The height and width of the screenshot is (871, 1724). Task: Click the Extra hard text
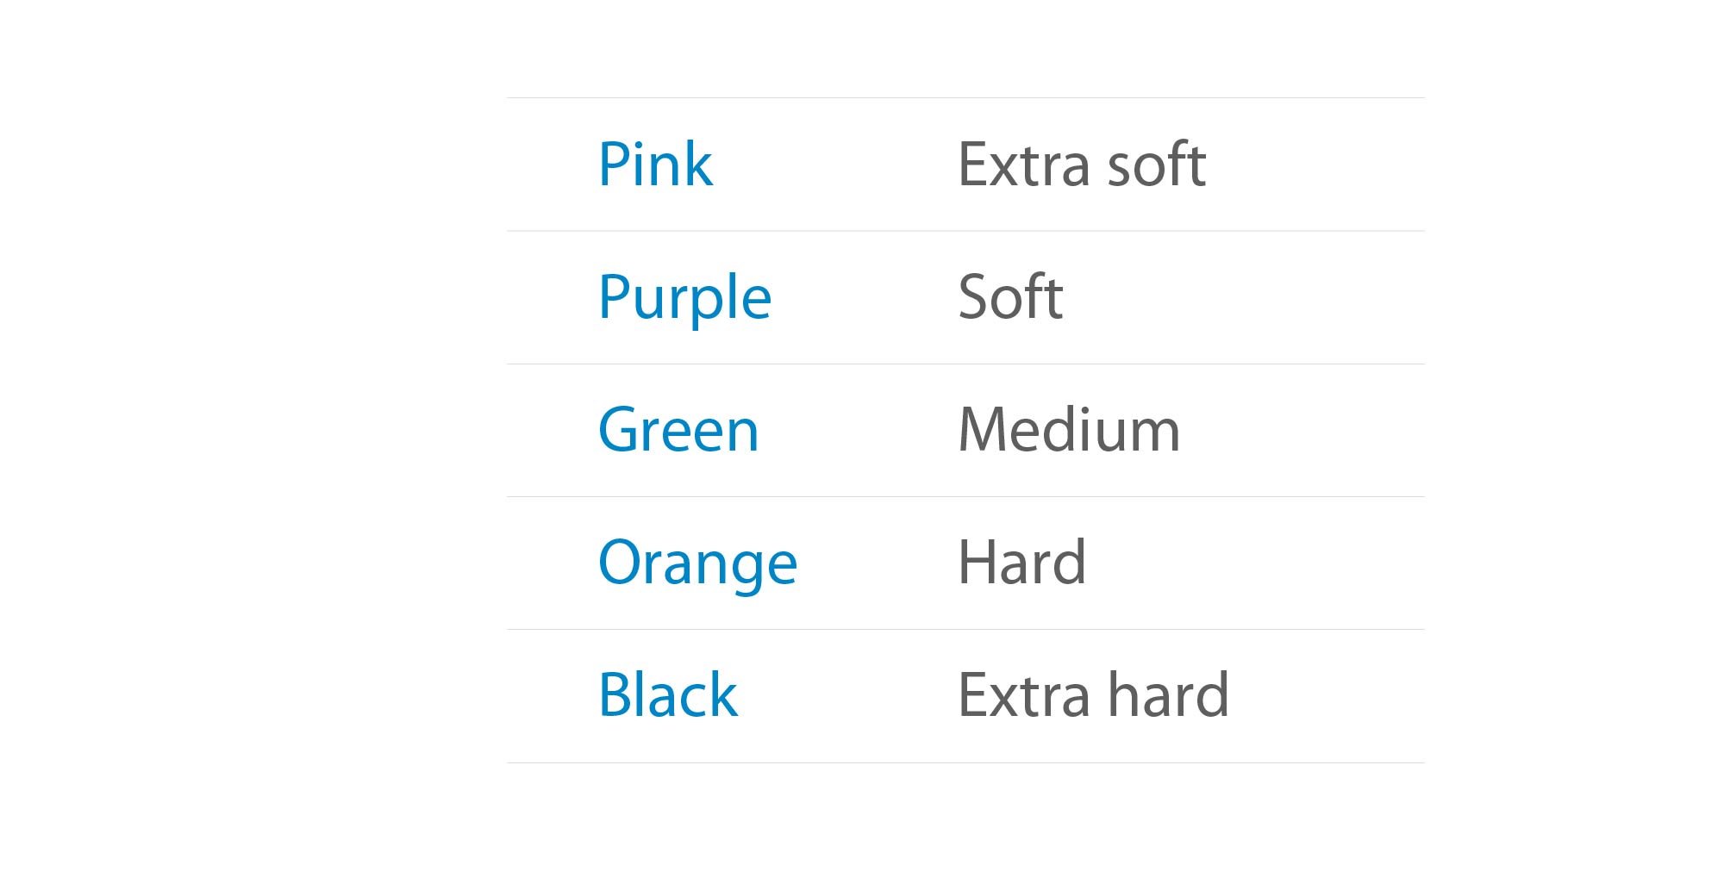pyautogui.click(x=1093, y=694)
